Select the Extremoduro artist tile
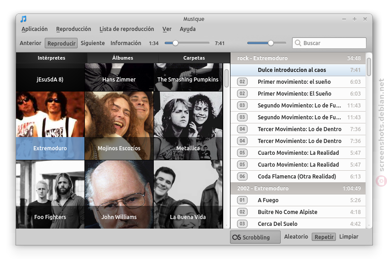387x260 pixels. (50, 126)
